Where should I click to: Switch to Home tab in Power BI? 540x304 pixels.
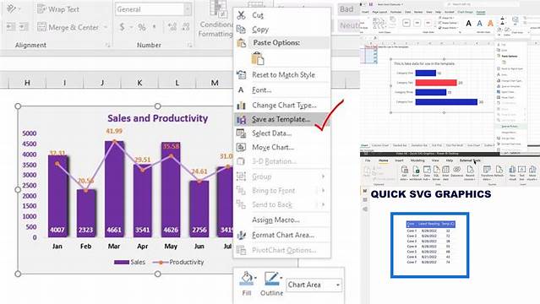click(x=383, y=160)
